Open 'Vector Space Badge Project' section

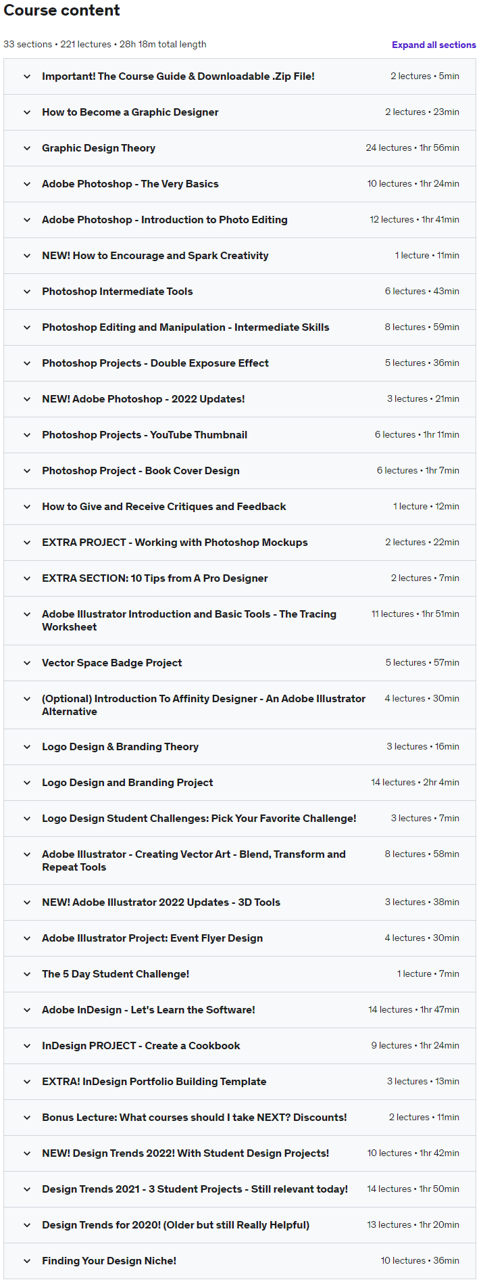240,663
